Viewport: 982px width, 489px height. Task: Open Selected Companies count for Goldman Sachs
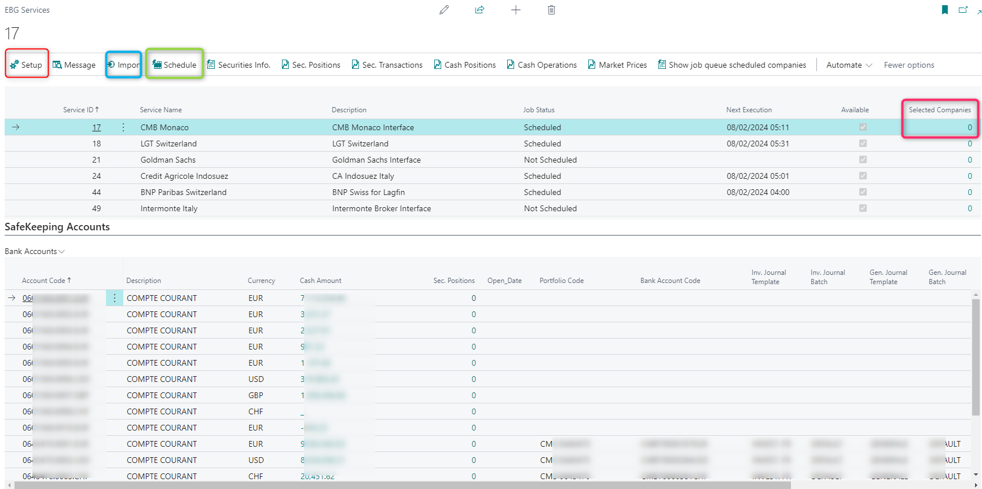pyautogui.click(x=970, y=160)
